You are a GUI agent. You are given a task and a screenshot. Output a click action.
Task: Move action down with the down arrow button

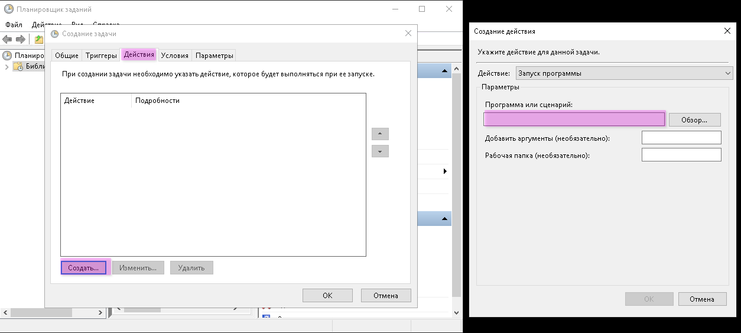click(x=380, y=151)
